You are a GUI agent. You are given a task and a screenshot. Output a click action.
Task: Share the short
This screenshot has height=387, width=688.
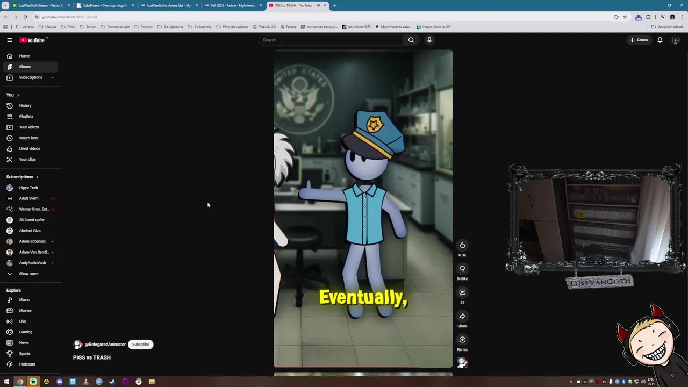click(x=462, y=316)
